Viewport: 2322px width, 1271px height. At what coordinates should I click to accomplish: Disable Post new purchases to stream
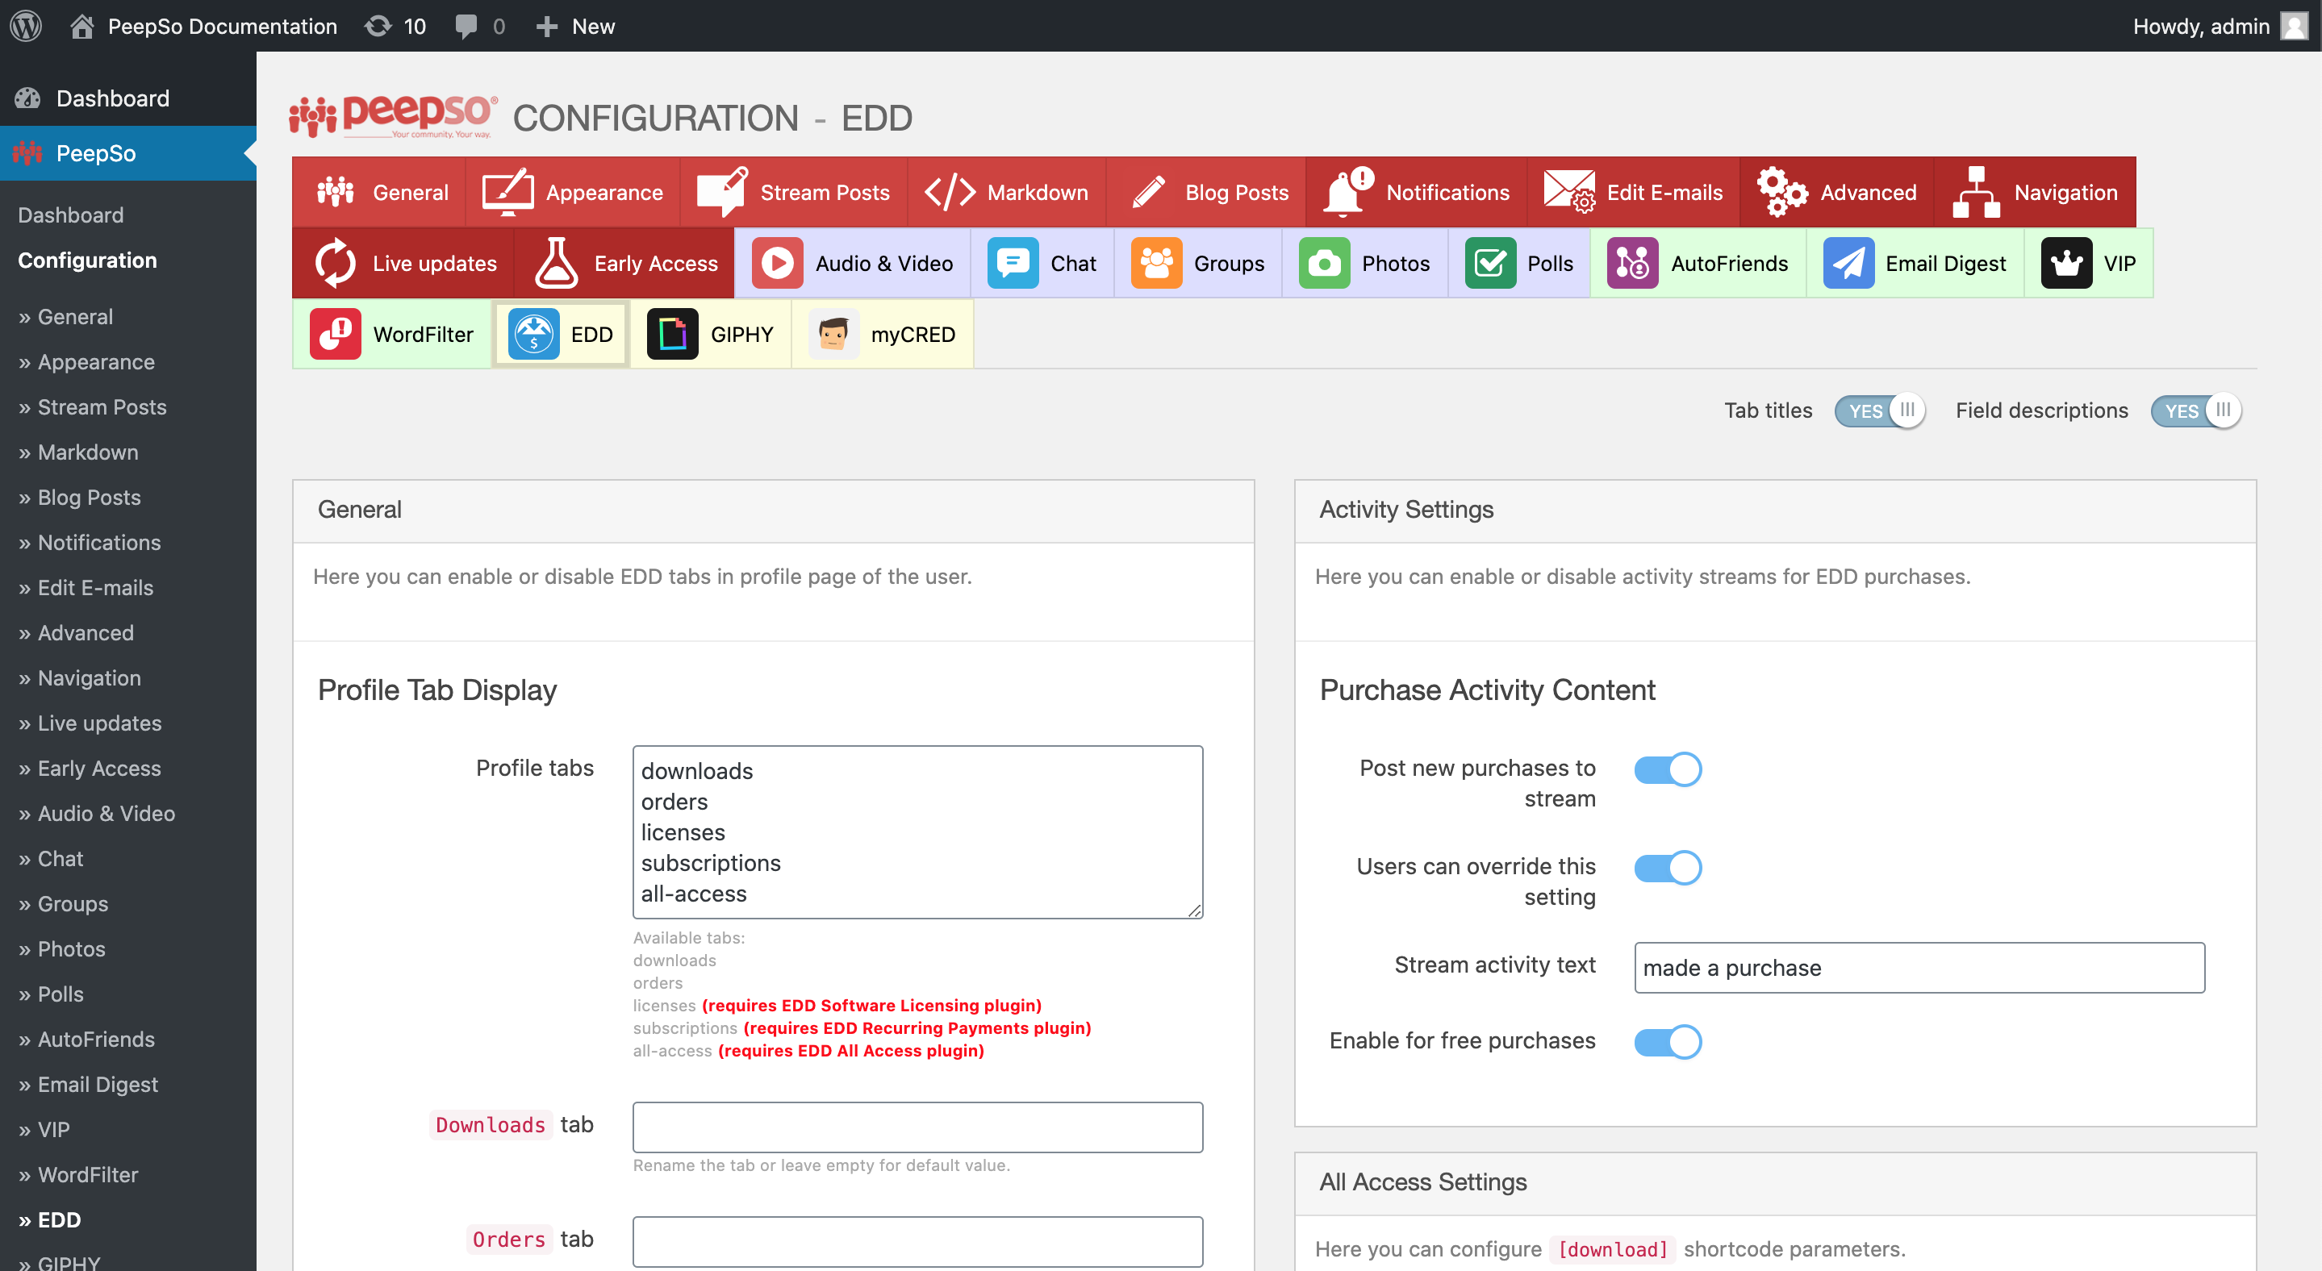(x=1668, y=769)
